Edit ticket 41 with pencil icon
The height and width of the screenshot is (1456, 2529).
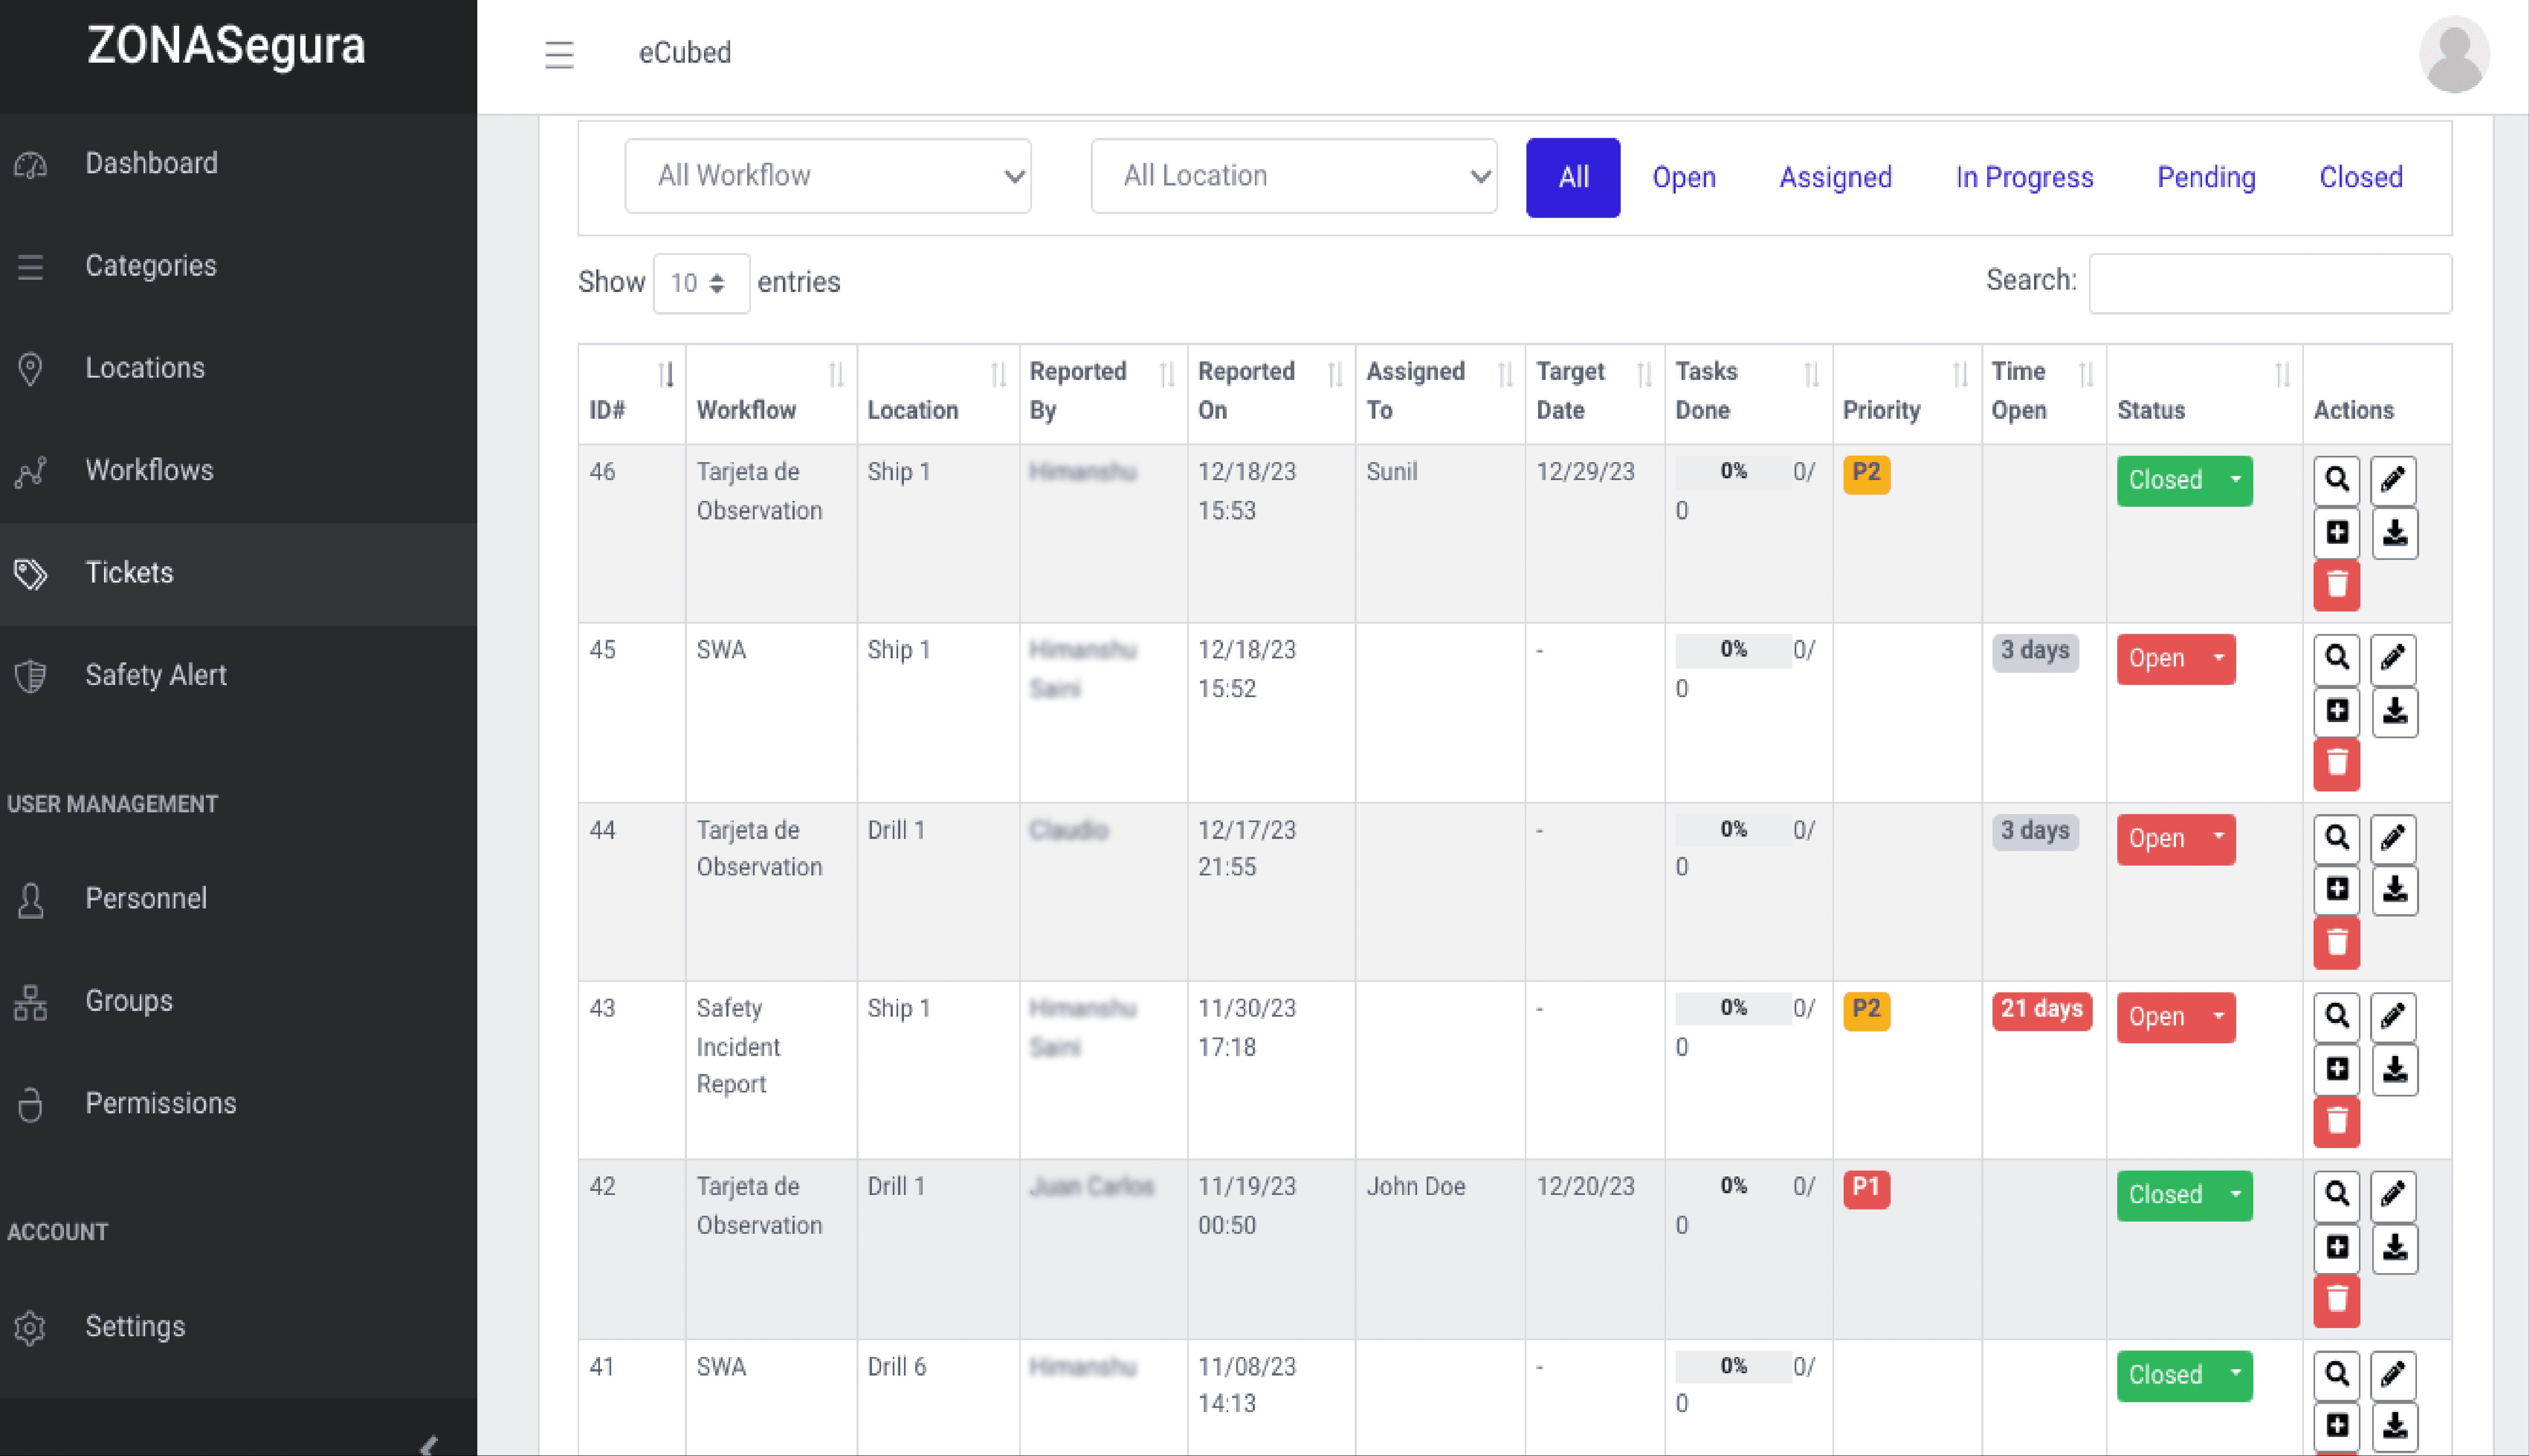(x=2393, y=1375)
